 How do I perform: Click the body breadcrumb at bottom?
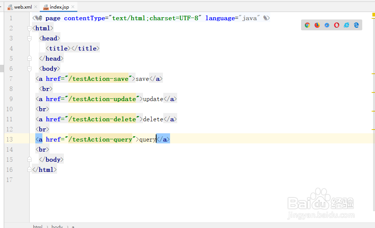click(x=57, y=226)
